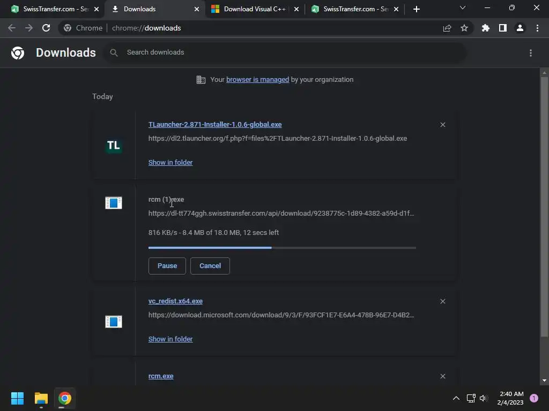Show vc_redist.x64.exe in folder

(x=170, y=339)
